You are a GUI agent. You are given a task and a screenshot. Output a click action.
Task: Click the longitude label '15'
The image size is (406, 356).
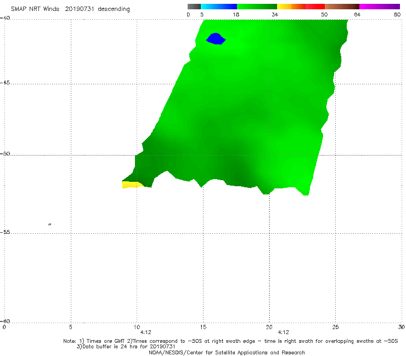tap(203, 327)
